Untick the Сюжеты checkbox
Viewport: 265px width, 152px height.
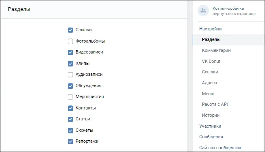coord(70,131)
